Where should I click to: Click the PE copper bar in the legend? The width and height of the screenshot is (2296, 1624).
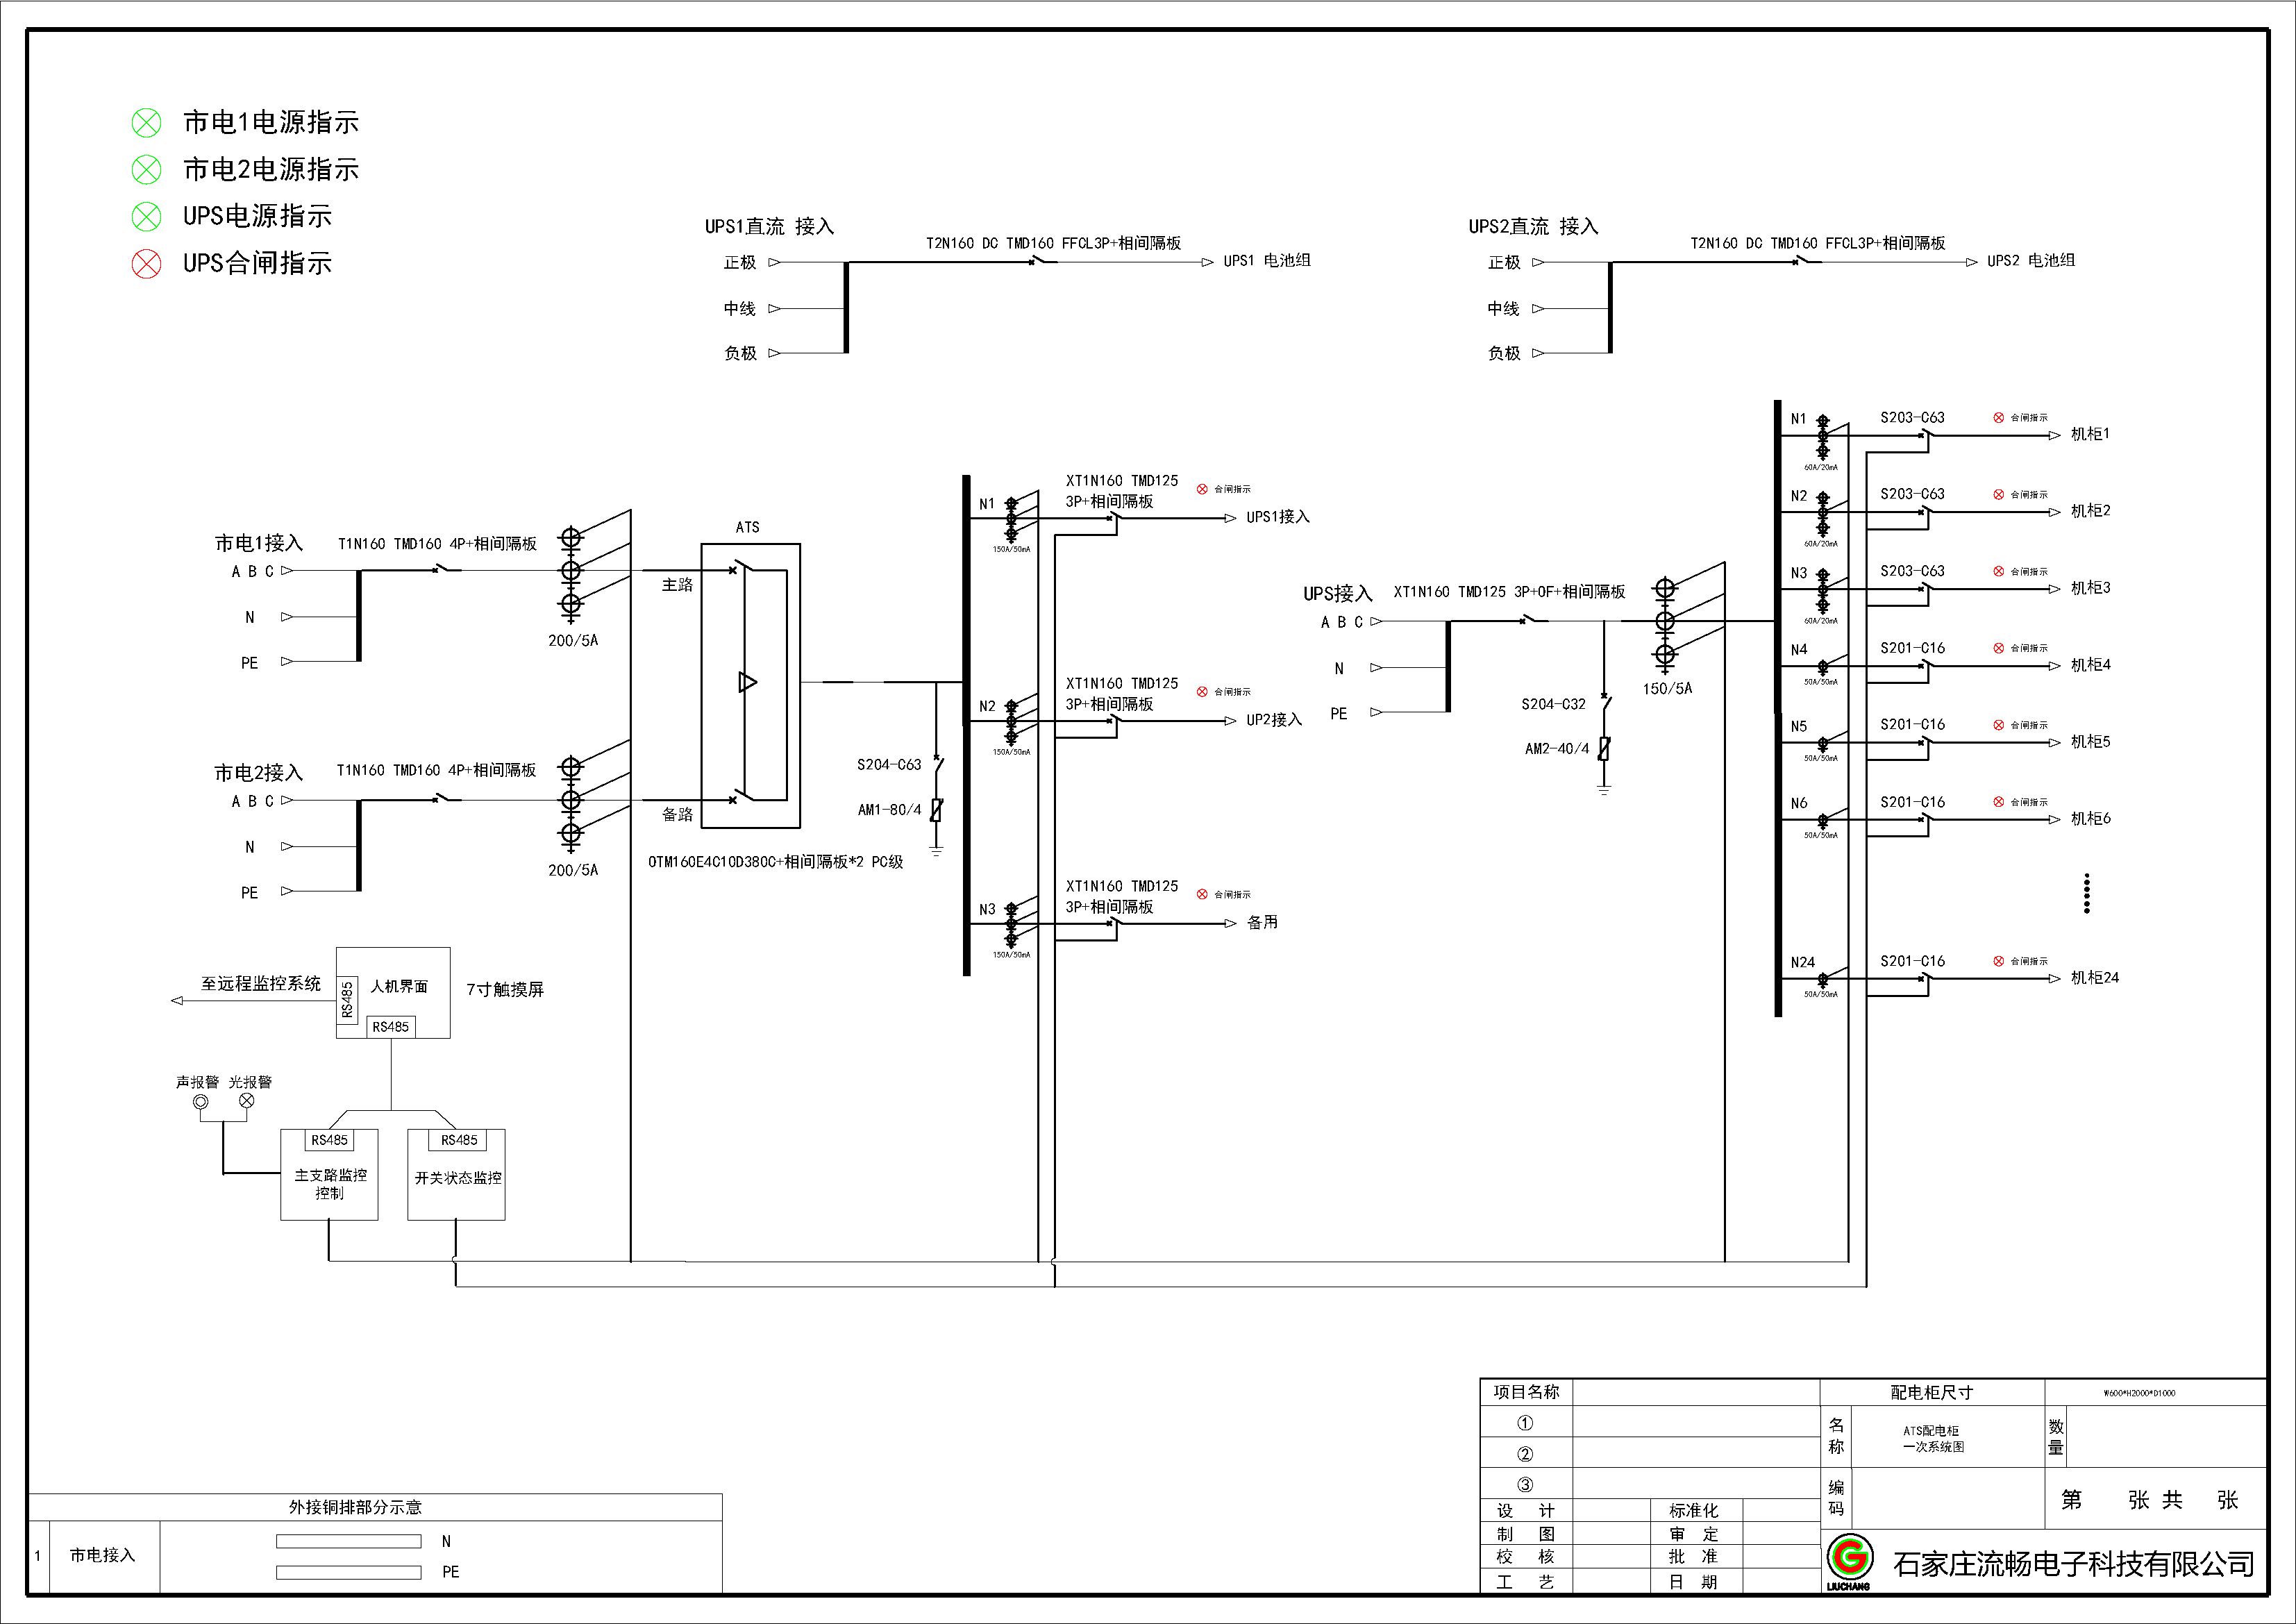348,1572
